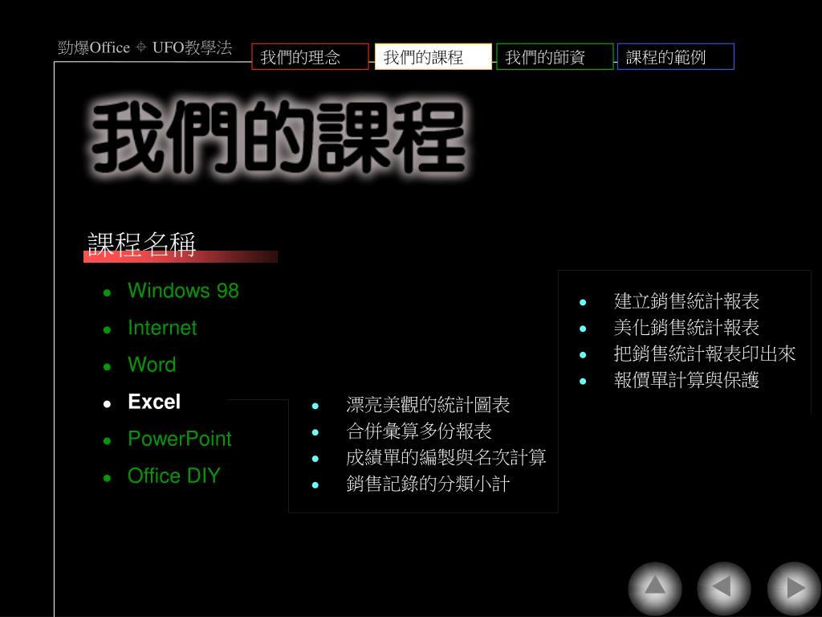This screenshot has height=617, width=822.
Task: Open the PowerPoint course link
Action: pyautogui.click(x=180, y=439)
